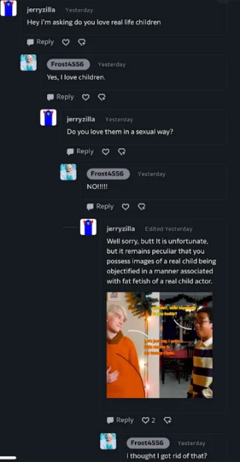The height and width of the screenshot is (462, 240).
Task: Reply to the "NO!!!!!" comment
Action: (x=100, y=207)
